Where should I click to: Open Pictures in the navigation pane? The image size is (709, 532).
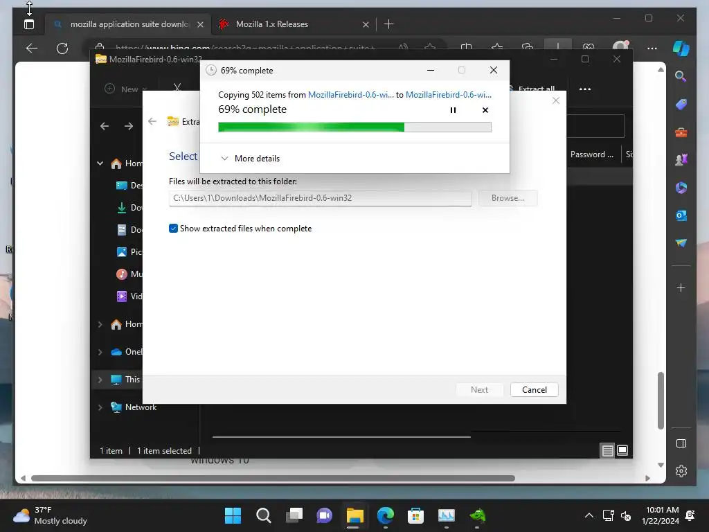point(129,252)
